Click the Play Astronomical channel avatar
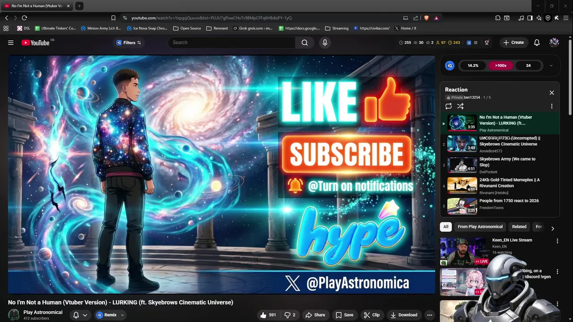 [14, 315]
